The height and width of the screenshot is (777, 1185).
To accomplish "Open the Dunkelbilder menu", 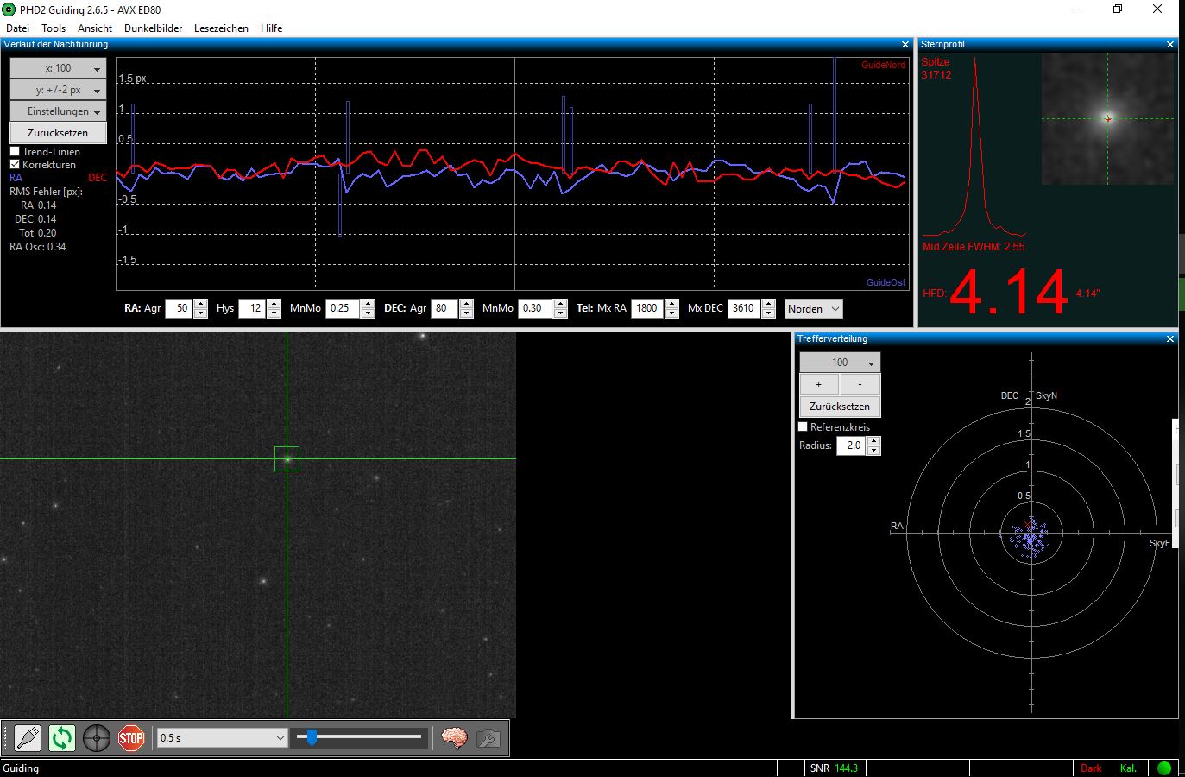I will point(154,28).
